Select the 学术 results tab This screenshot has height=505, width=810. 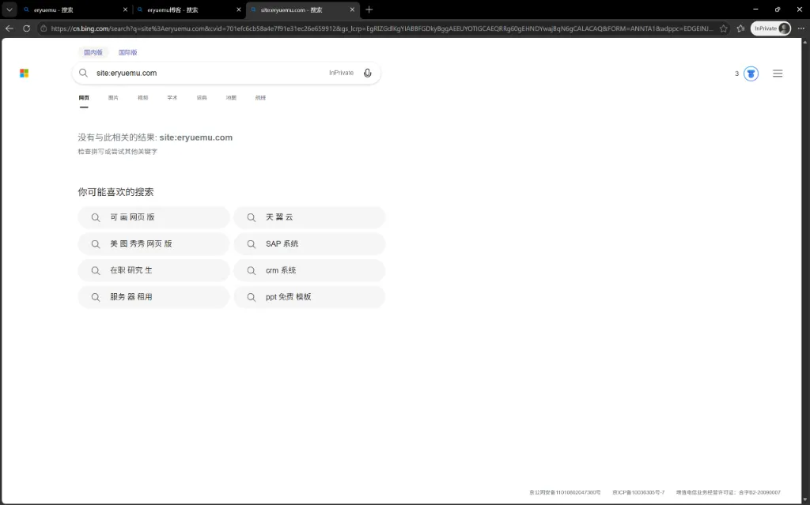pyautogui.click(x=172, y=97)
